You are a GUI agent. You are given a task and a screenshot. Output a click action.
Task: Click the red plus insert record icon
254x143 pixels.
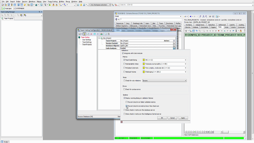coord(219,31)
